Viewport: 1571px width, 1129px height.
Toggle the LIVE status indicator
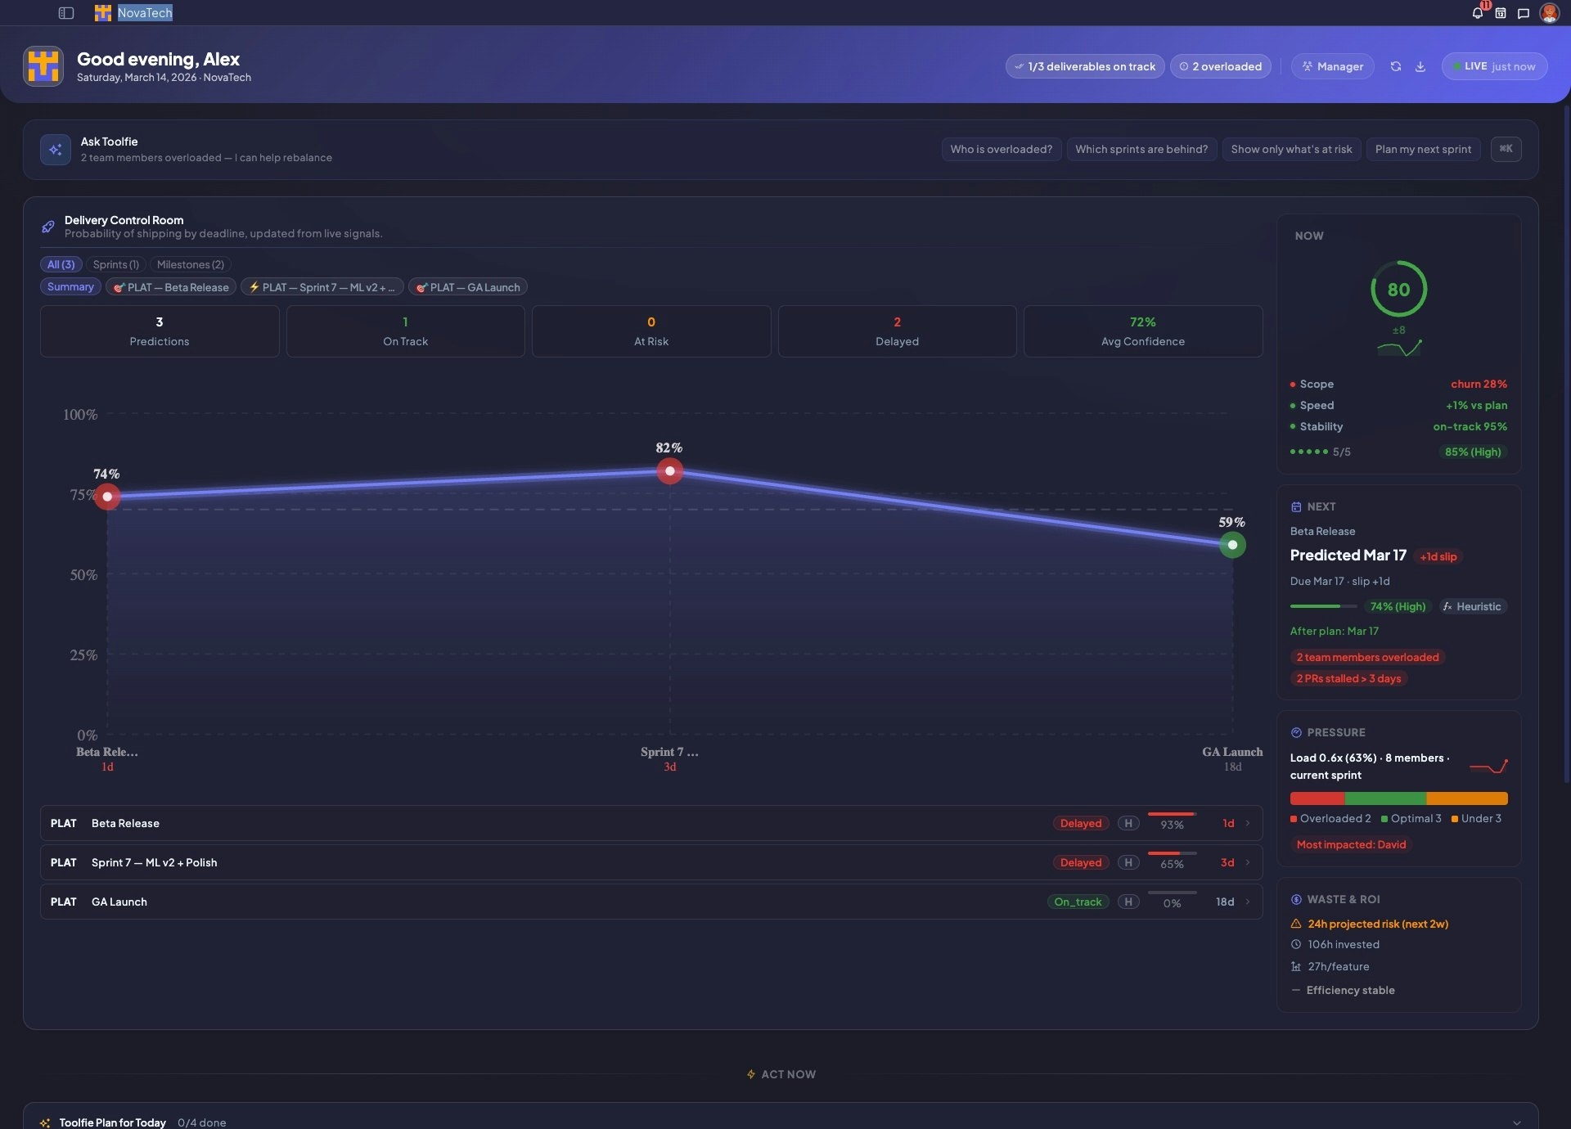1494,66
